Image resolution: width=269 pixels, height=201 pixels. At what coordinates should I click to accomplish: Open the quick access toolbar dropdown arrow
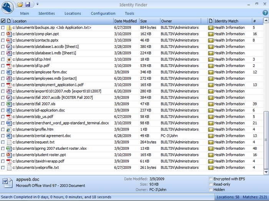point(38,4)
